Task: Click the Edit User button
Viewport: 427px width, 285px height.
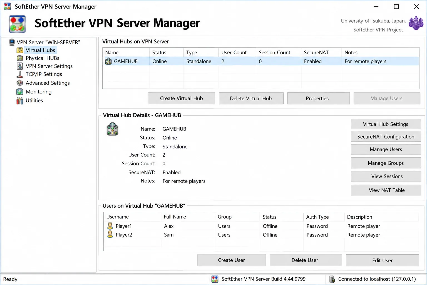Action: click(x=383, y=260)
